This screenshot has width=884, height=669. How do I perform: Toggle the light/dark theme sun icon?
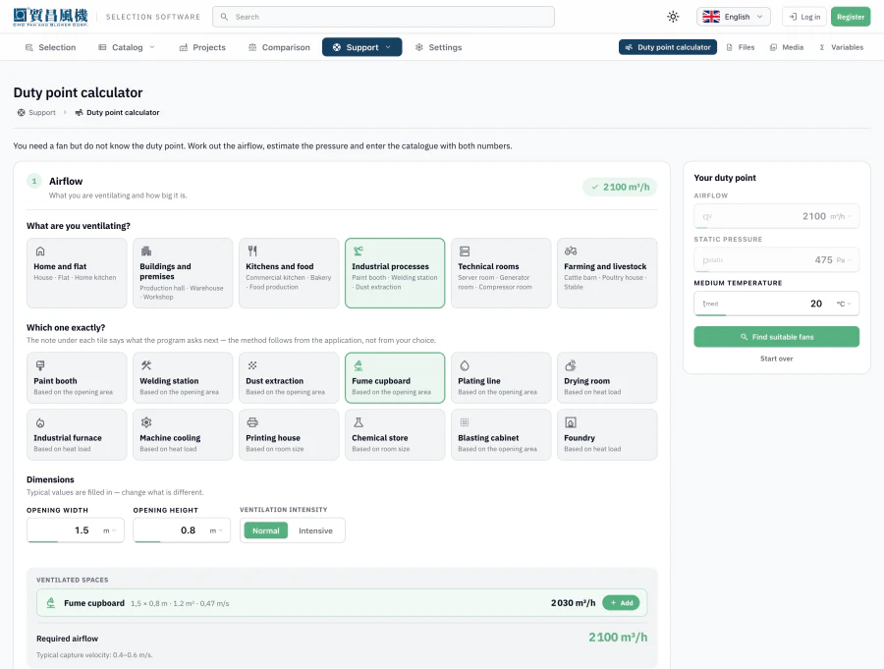673,17
